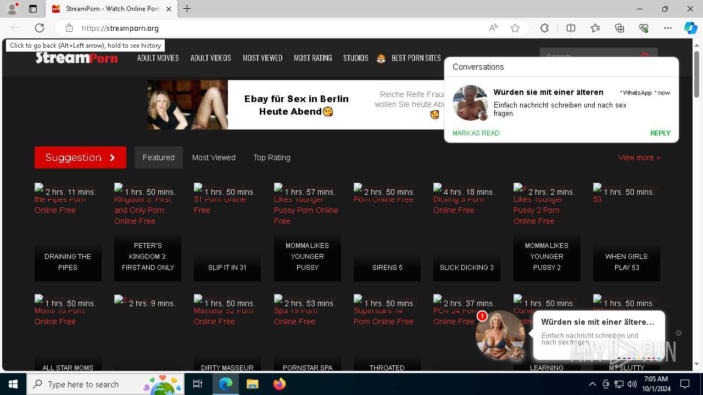Open the All Star Moms thumbnail
The image size is (703, 395).
68,333
